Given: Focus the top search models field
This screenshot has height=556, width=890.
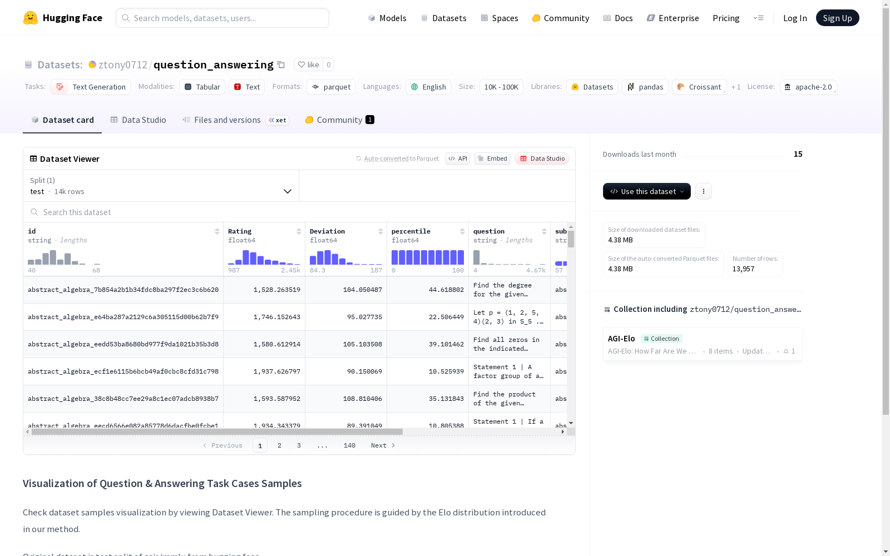Looking at the screenshot, I should coord(222,18).
